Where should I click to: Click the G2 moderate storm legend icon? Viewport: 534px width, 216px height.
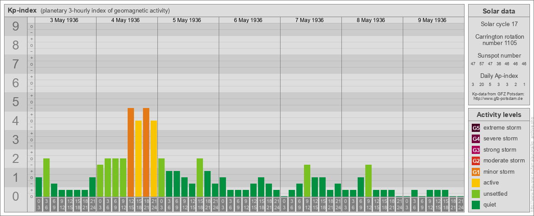(476, 161)
